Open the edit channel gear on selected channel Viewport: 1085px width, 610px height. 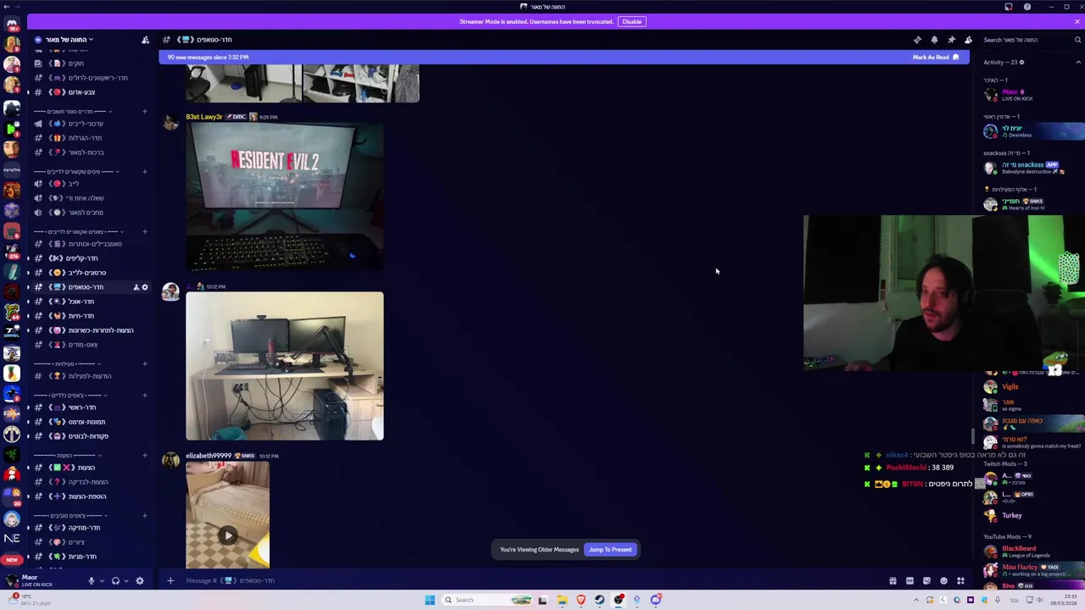click(x=145, y=287)
